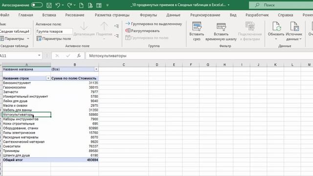Click the form table icon in quick access

[99, 5]
